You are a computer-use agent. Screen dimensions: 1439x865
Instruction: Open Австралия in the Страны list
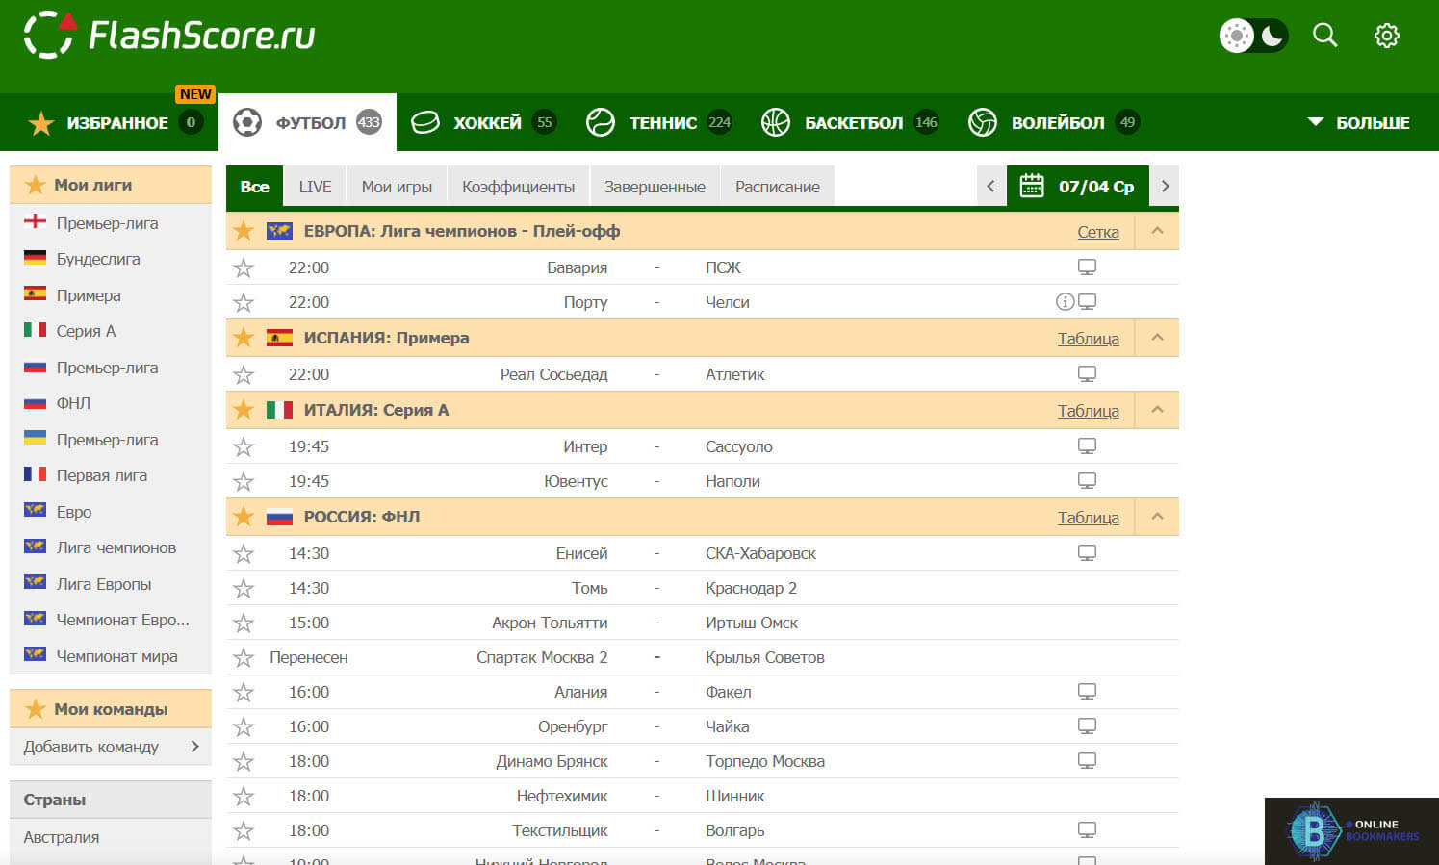(62, 837)
